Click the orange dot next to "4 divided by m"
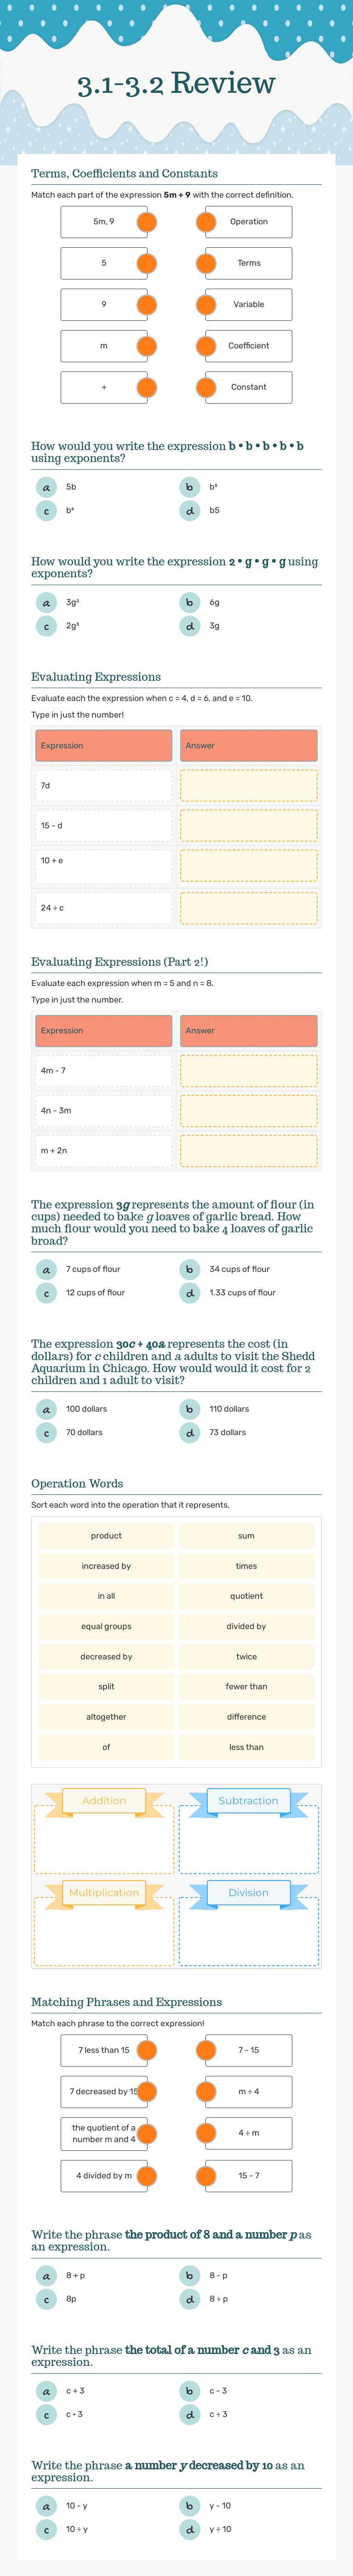The height and width of the screenshot is (2576, 353). (148, 2176)
